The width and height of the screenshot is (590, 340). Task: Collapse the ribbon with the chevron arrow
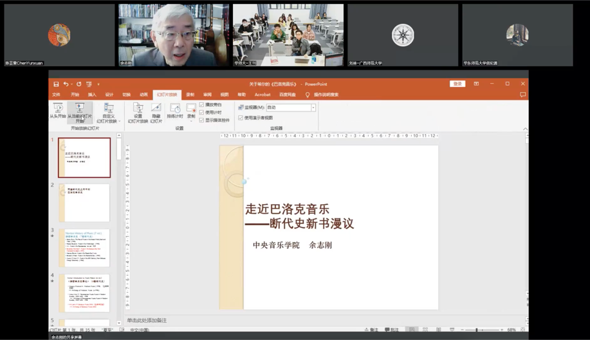[x=525, y=129]
